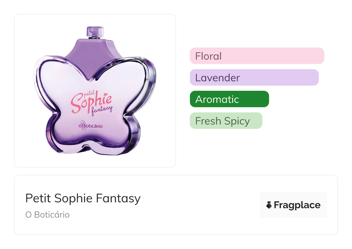Select the dark green Aromatic accord bar
The image size is (352, 249).
pos(229,99)
